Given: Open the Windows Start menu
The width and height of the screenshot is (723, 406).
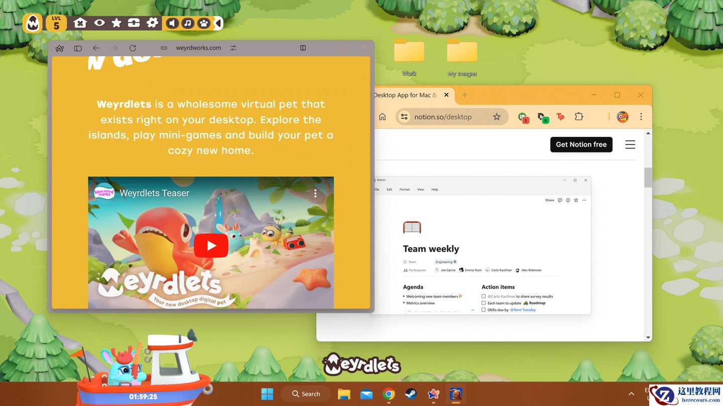Looking at the screenshot, I should pos(267,394).
